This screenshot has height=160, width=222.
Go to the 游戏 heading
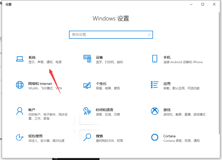point(167,110)
